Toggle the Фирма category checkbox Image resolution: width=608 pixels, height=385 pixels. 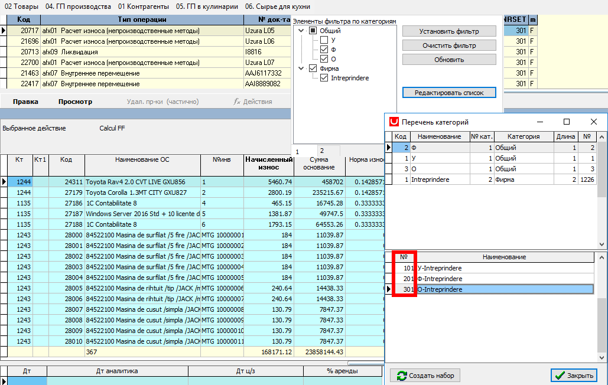coord(313,68)
